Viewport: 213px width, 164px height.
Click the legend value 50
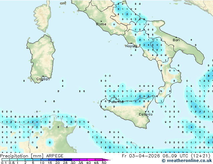pos(104,163)
